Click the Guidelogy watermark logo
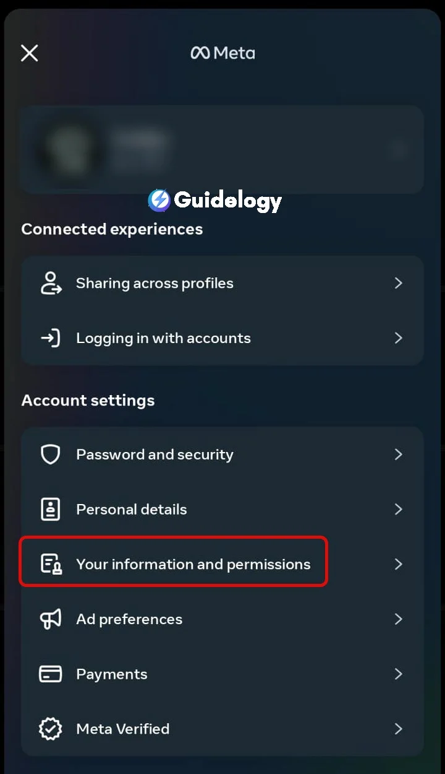 click(x=215, y=200)
